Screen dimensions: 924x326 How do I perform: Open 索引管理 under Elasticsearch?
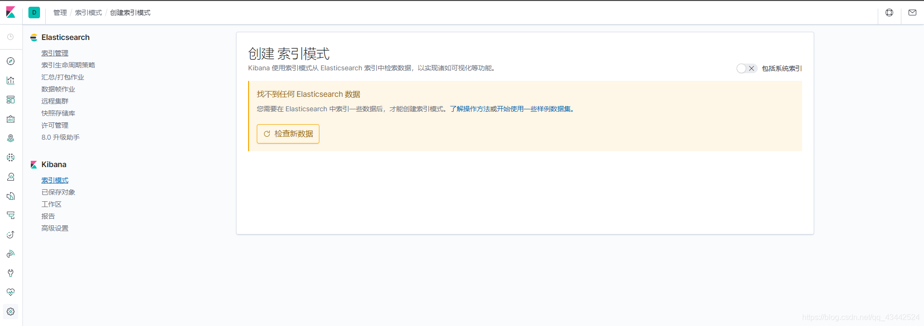[x=55, y=53]
